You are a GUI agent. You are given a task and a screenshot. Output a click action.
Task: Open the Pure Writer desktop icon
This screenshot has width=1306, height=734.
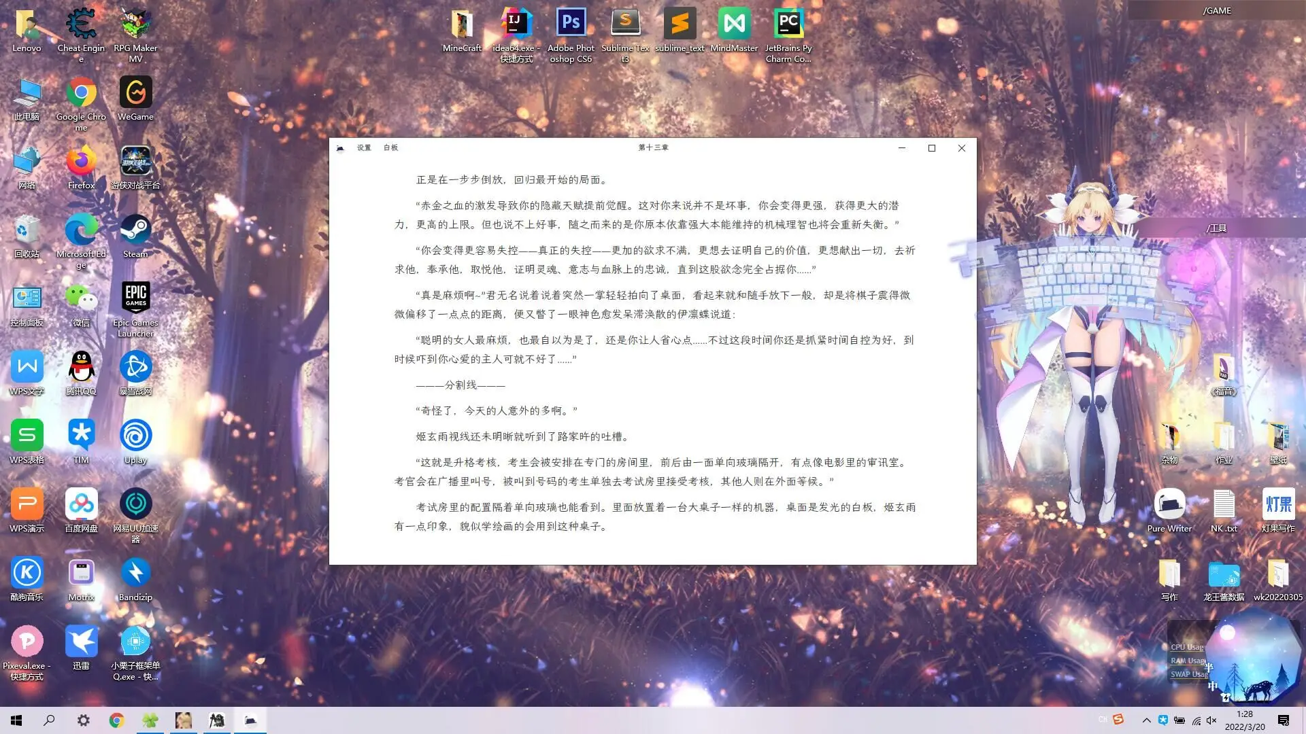click(1169, 510)
